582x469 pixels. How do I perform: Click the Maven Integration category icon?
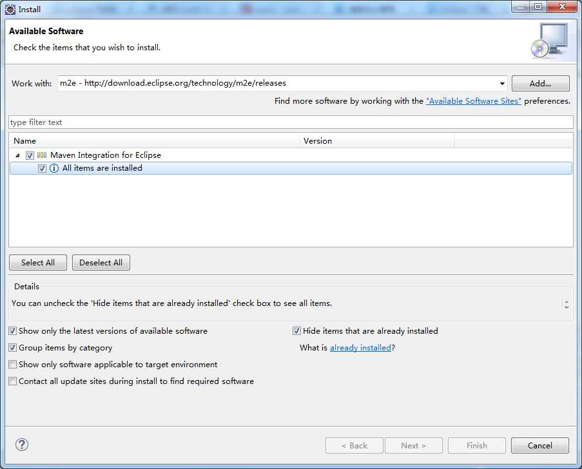(x=42, y=155)
